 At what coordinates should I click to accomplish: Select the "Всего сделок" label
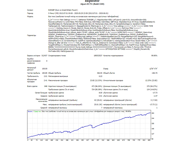(32, 86)
